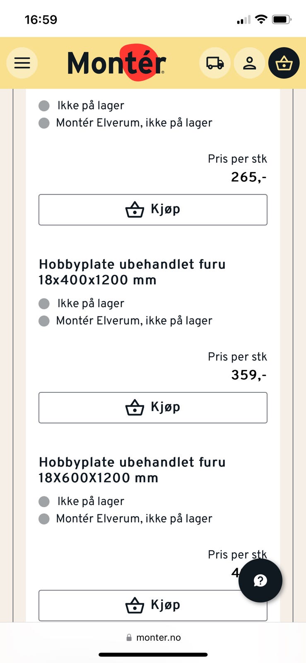Tap the Montér logo
This screenshot has height=663, width=306.
pos(117,63)
